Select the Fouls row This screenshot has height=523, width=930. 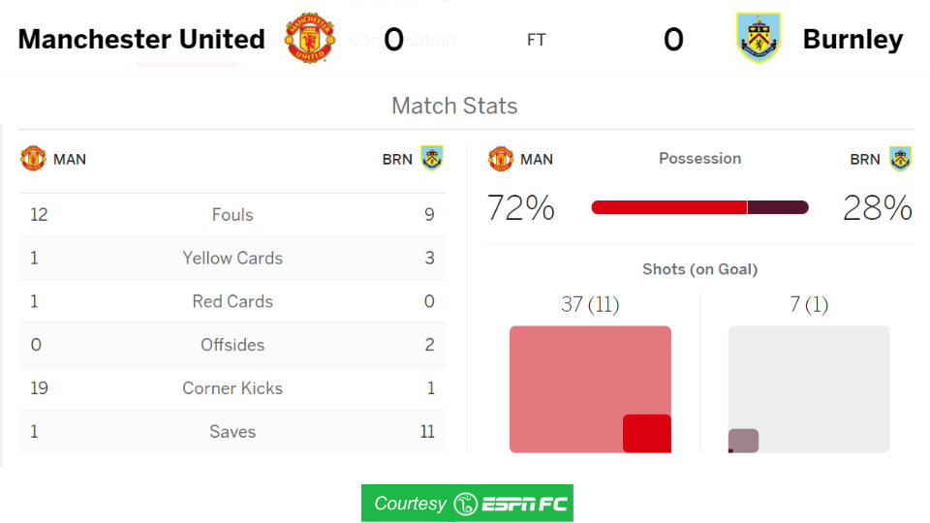(232, 214)
